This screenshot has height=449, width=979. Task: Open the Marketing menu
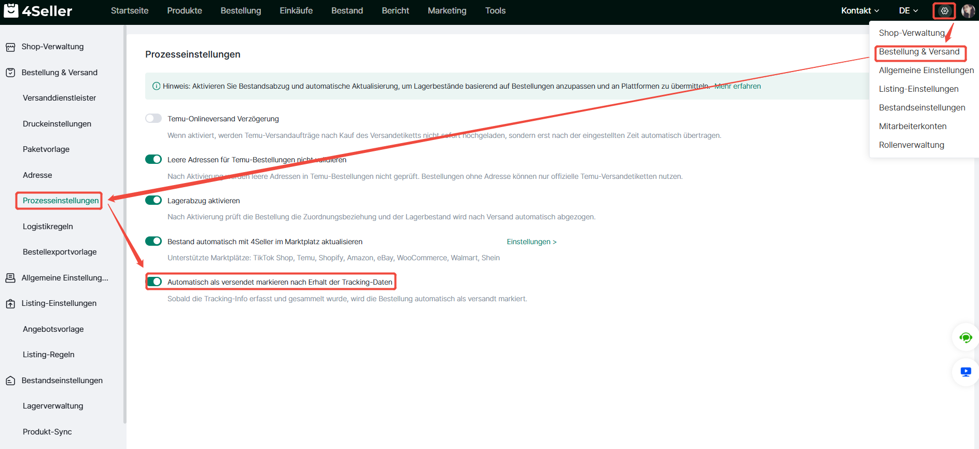(x=447, y=10)
